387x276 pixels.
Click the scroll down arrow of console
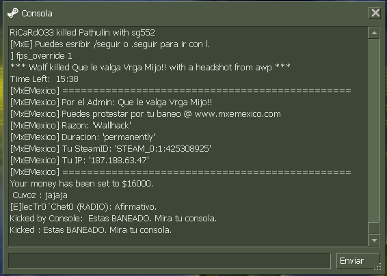click(x=374, y=240)
